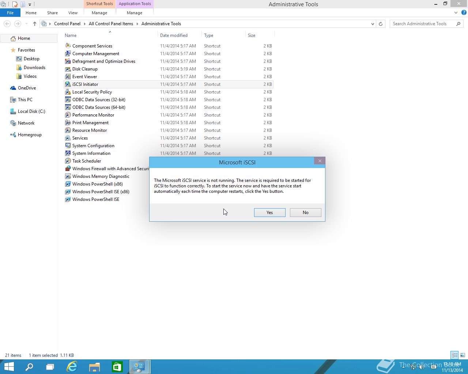This screenshot has height=374, width=468.
Task: Switch to the Home ribbon tab
Action: click(x=31, y=12)
